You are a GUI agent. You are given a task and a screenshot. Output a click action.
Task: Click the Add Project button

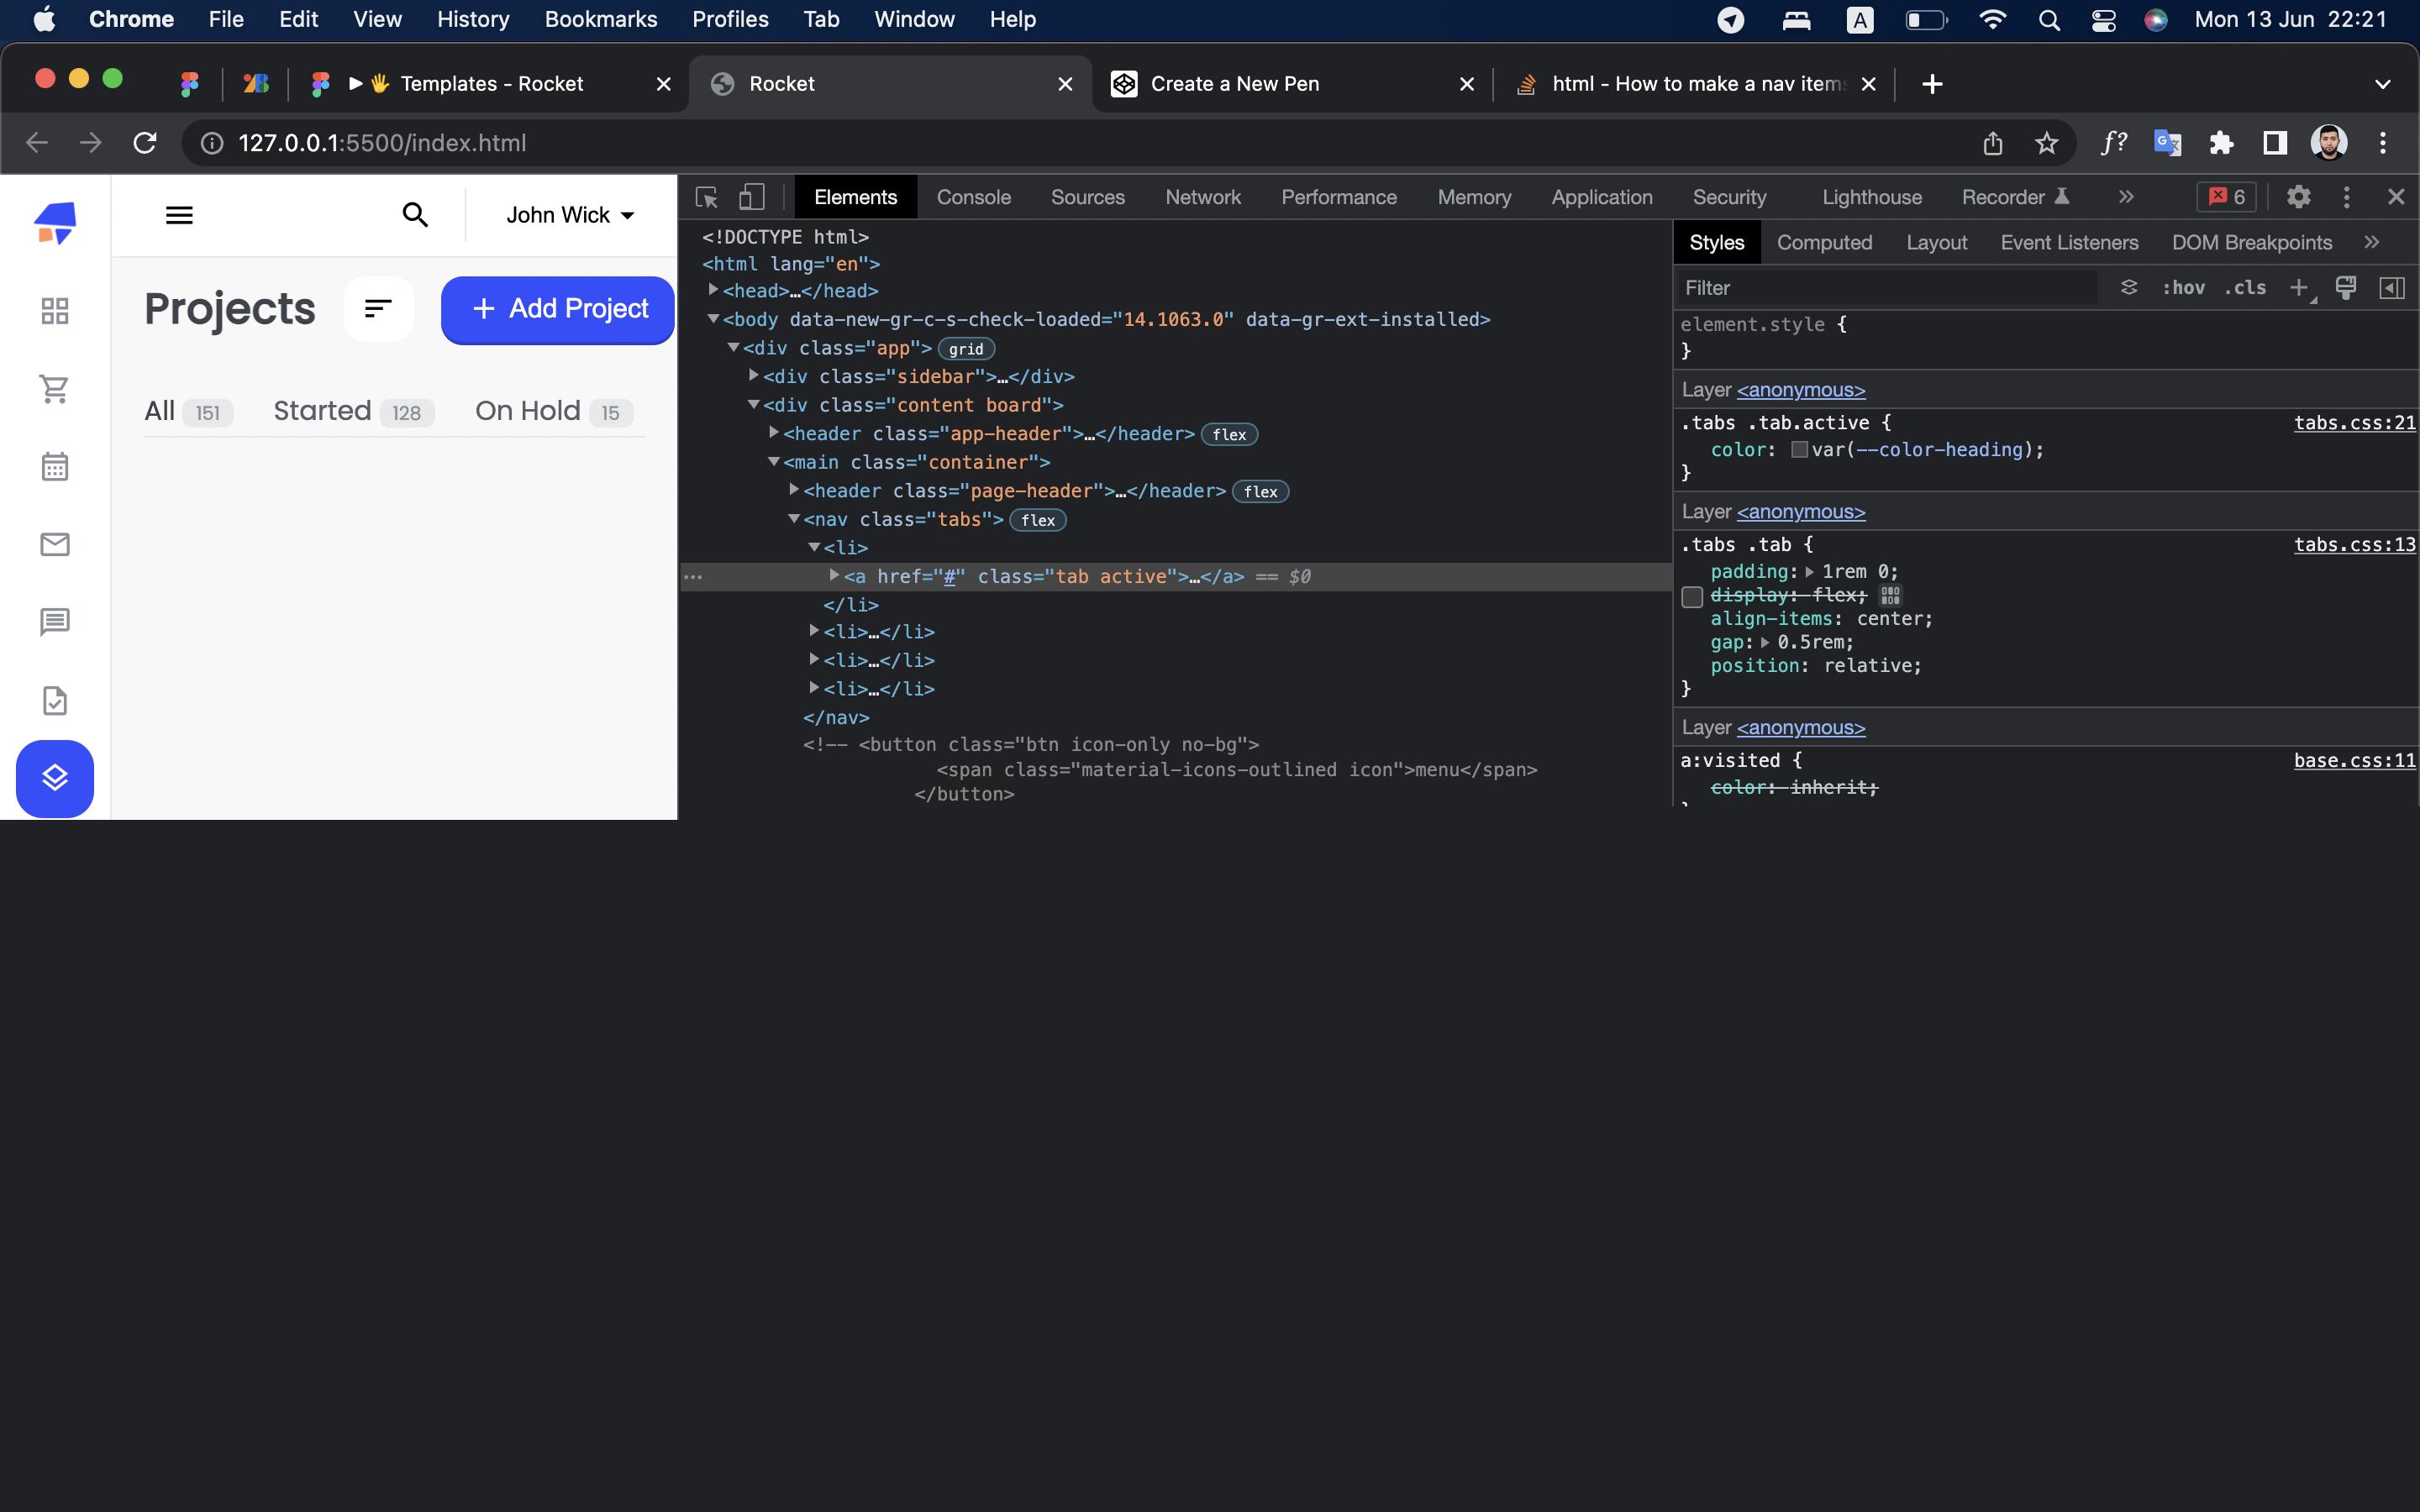pos(558,310)
